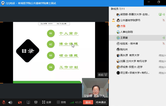Click screen sharing icon beside 梁丽娜
Screen dimensions: 166x106
(x=160, y=14)
